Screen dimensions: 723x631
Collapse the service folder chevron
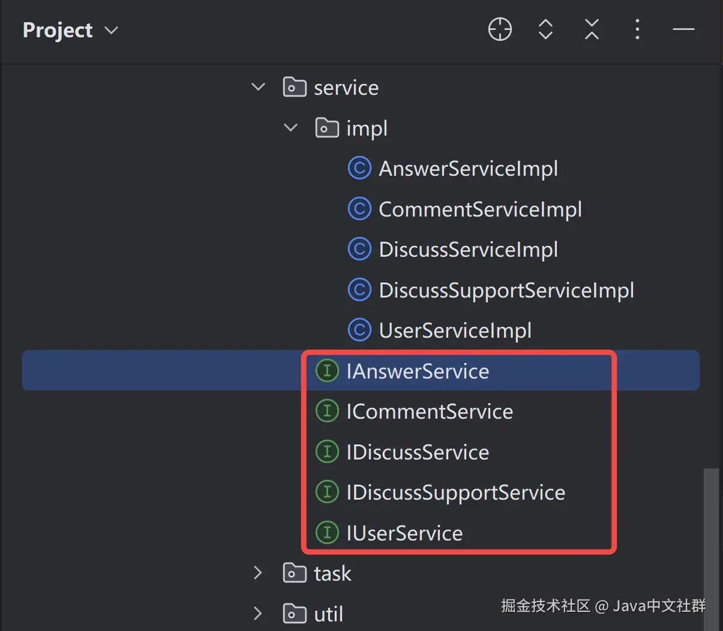click(x=259, y=88)
